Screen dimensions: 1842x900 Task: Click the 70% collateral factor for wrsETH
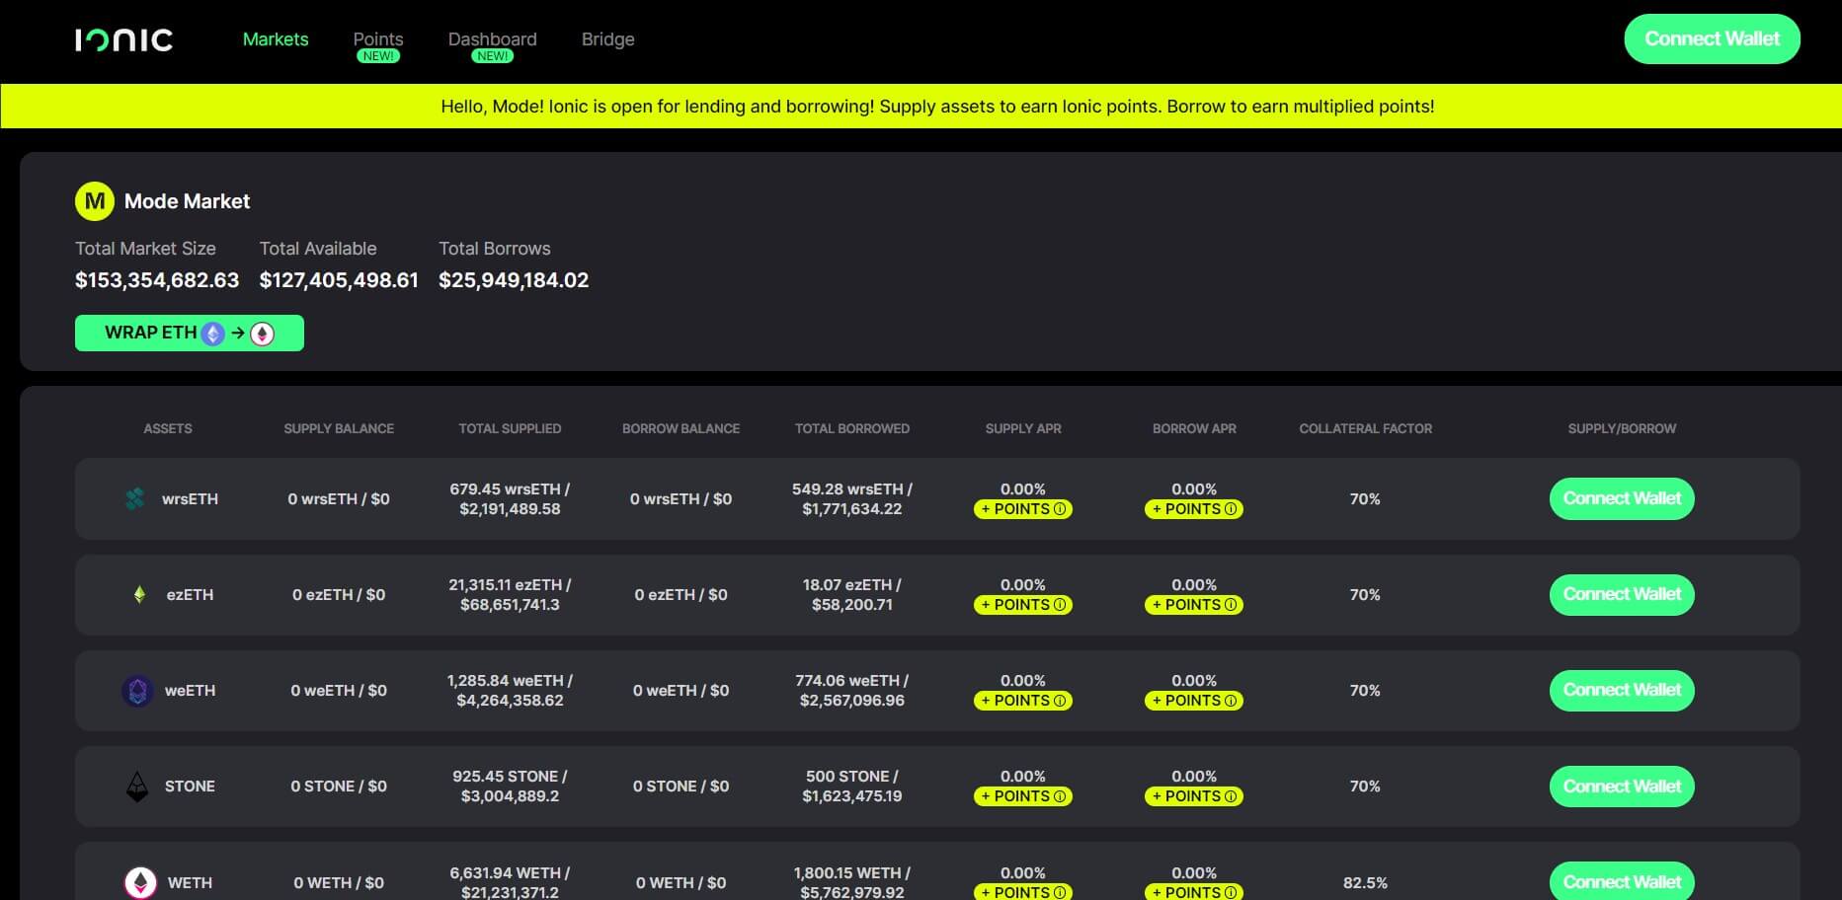coord(1365,499)
